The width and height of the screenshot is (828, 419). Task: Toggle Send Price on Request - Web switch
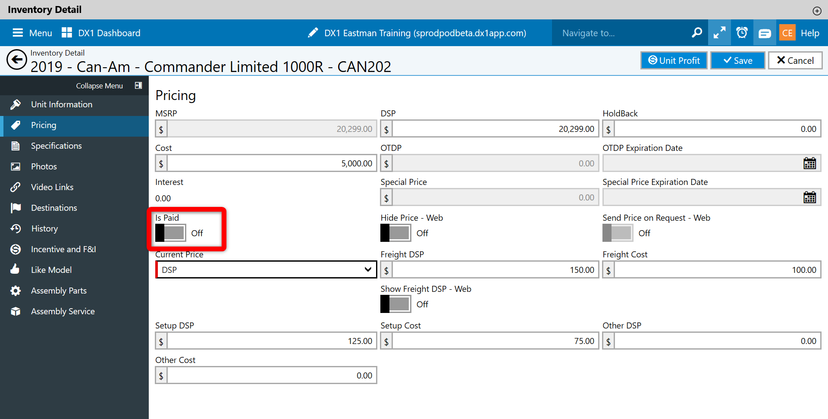point(618,233)
